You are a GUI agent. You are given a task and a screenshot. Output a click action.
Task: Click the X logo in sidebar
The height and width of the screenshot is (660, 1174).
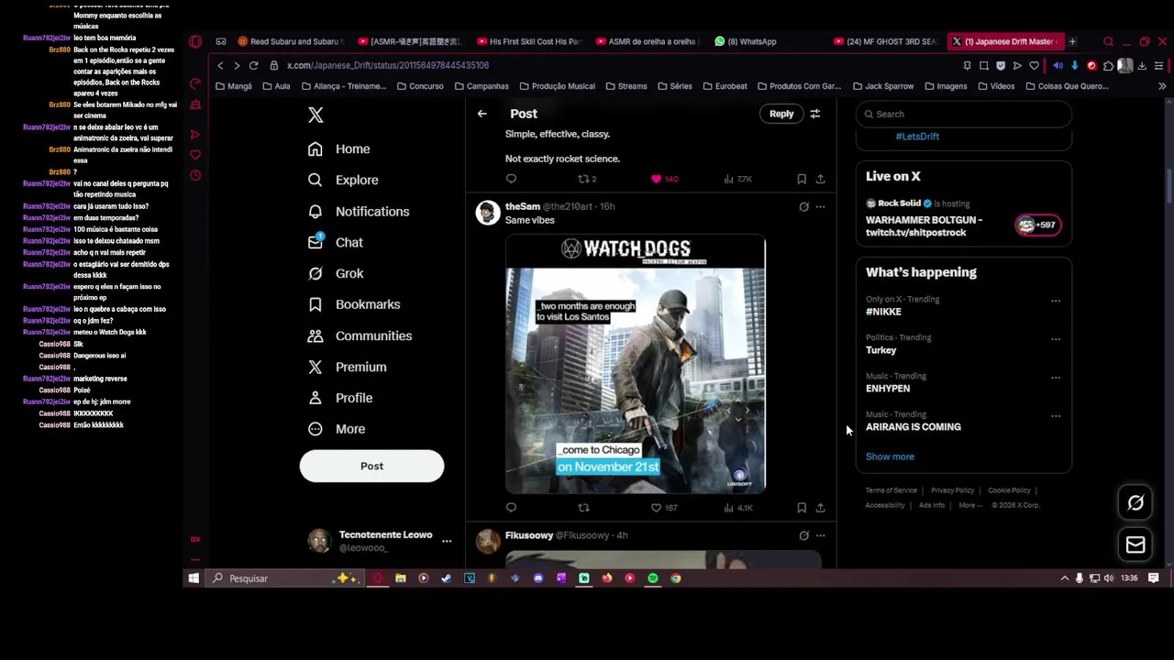pos(316,115)
